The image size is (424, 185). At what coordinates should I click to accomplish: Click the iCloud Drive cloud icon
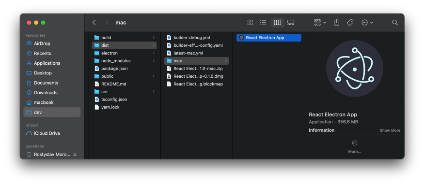point(29,133)
